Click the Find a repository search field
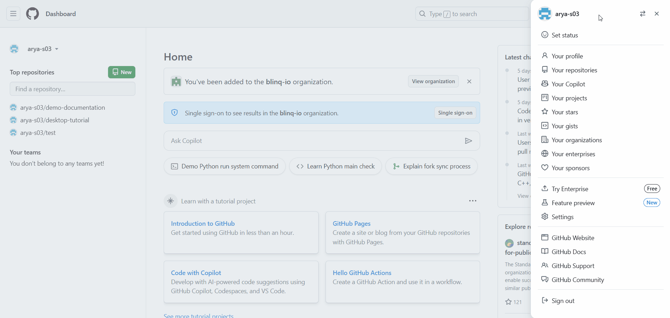The height and width of the screenshot is (318, 670). pos(73,89)
